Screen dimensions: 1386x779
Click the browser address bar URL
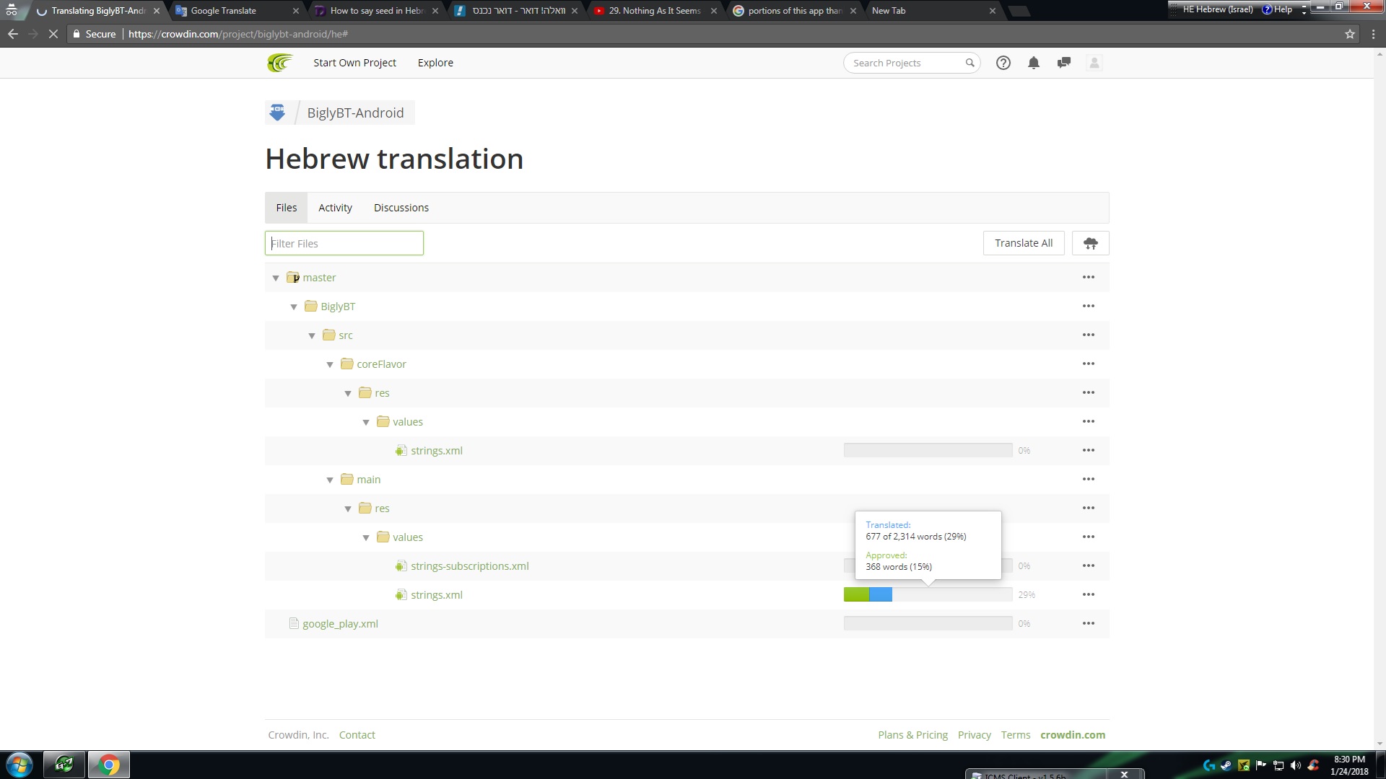(238, 34)
